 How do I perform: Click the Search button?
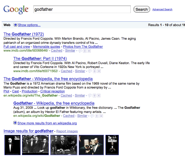click(142, 9)
